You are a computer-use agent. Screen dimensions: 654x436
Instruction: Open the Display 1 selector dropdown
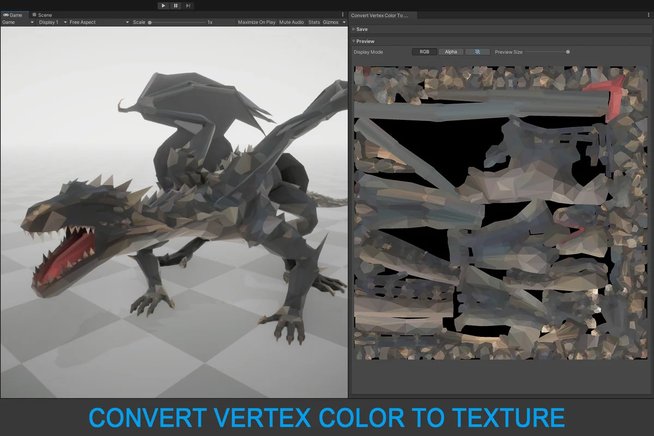point(52,22)
